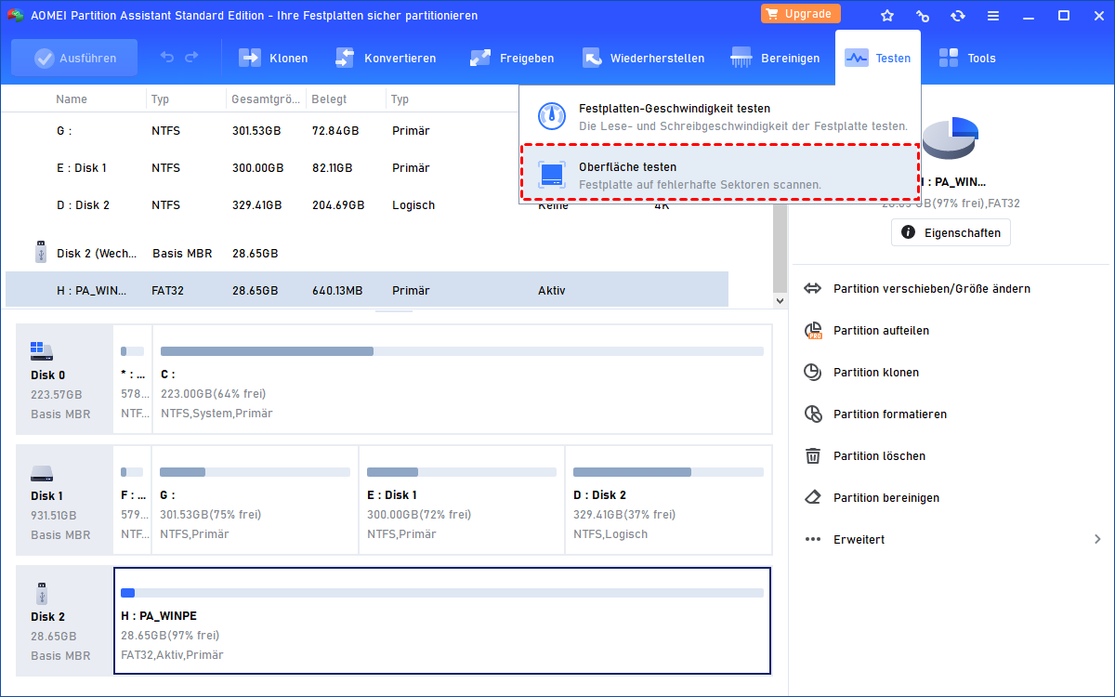Click the clone partition pie icon
1115x697 pixels.
point(813,373)
